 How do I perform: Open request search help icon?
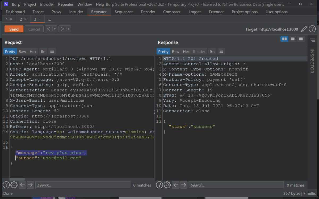click(6, 185)
